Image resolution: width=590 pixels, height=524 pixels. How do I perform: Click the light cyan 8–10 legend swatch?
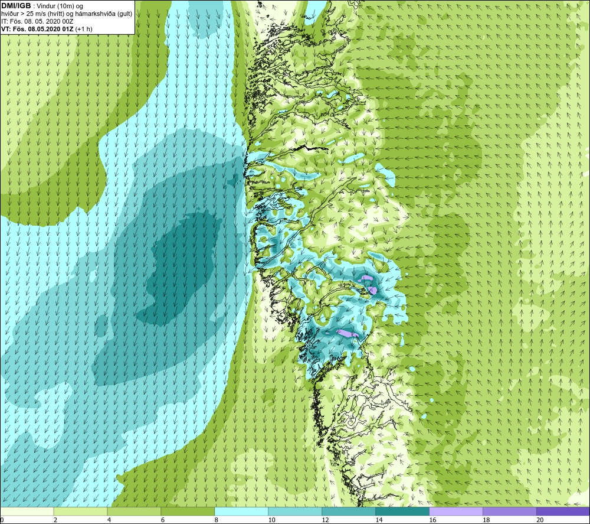241,512
